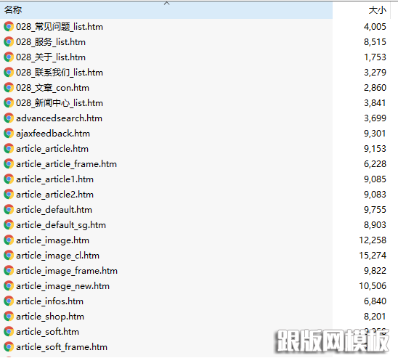
Task: Click the size value 15,274
Action: [373, 256]
